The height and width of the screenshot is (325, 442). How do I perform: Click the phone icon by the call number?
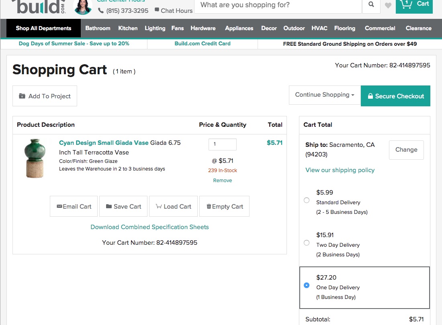pyautogui.click(x=100, y=11)
